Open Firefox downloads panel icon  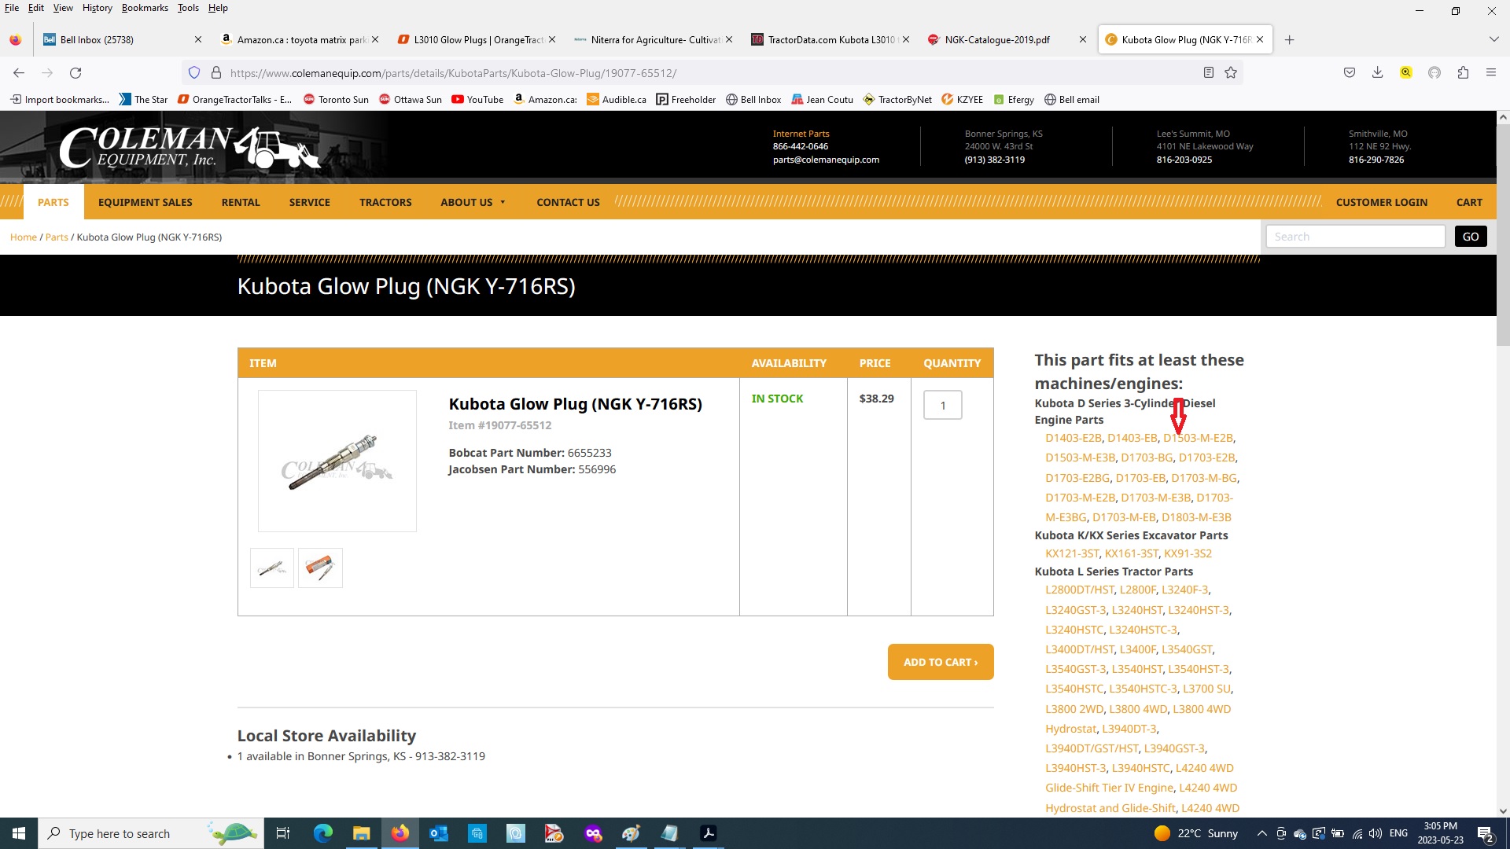(1377, 73)
